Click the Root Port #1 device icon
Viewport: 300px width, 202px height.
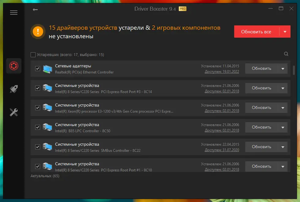pyautogui.click(x=47, y=166)
